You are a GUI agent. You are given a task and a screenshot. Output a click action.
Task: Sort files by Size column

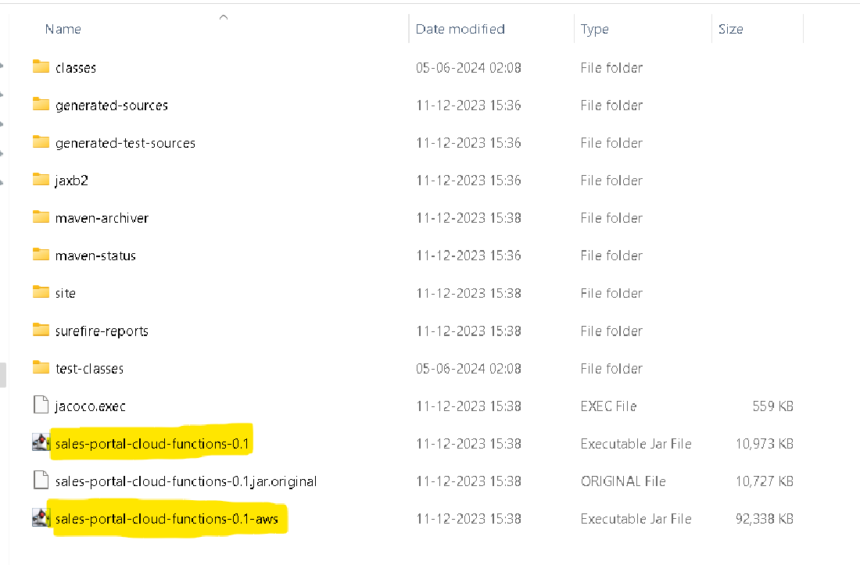click(730, 29)
